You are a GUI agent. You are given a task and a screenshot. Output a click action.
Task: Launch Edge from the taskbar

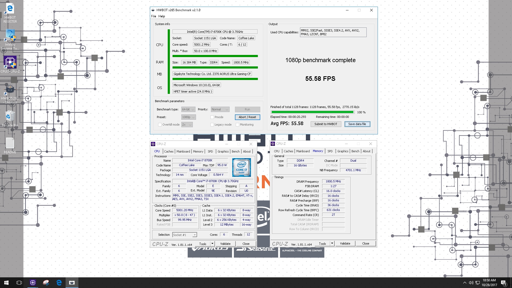59,283
